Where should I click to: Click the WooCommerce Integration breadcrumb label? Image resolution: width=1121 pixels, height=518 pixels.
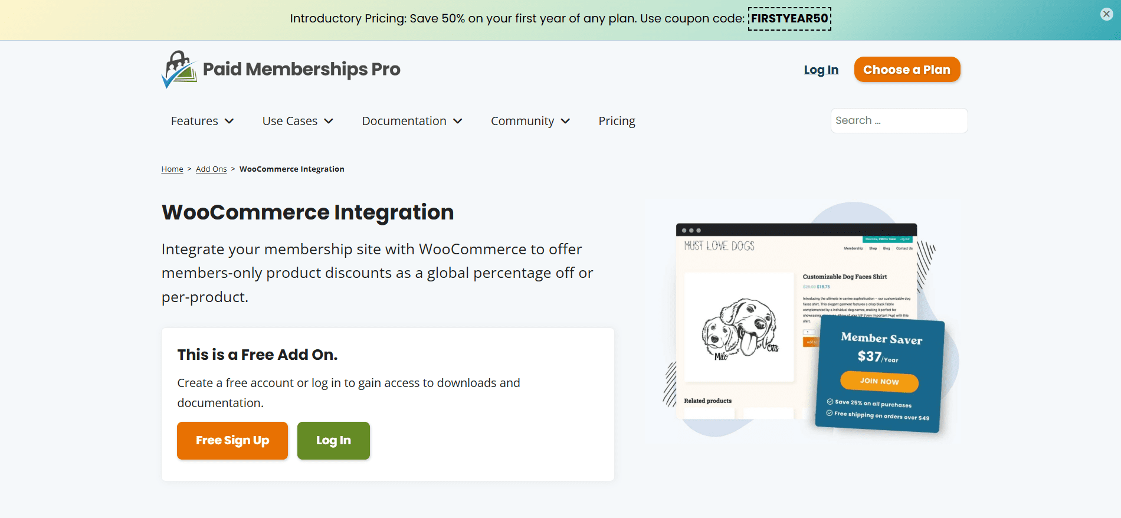point(291,169)
